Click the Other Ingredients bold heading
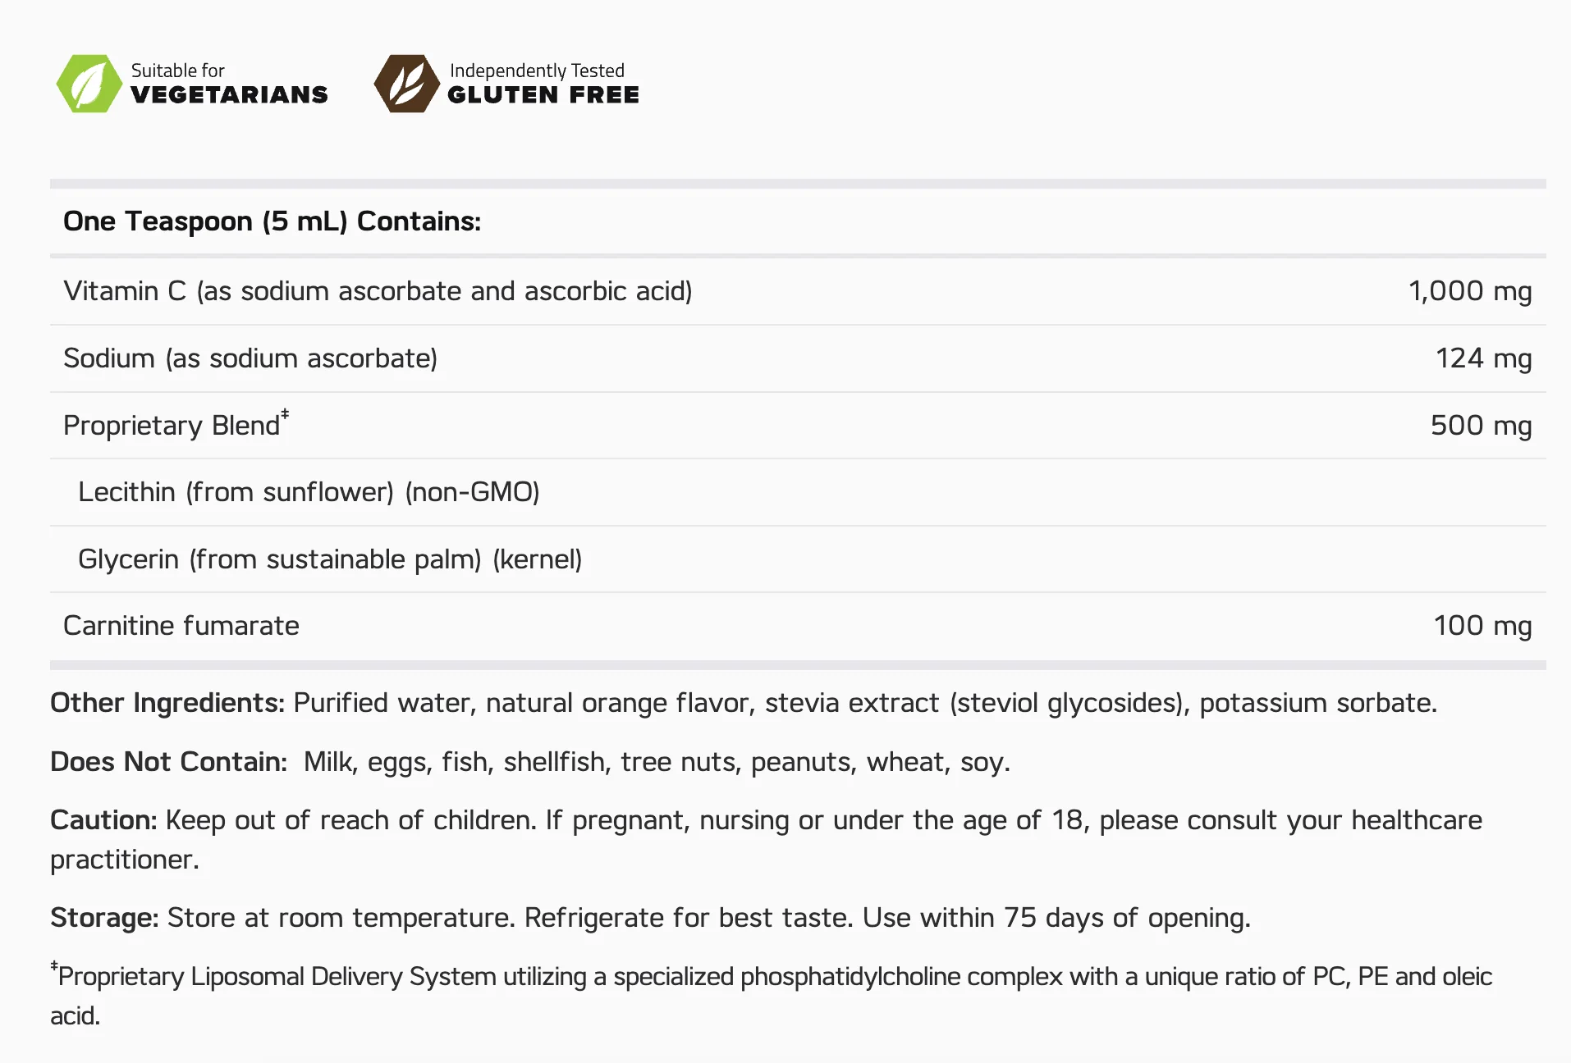Image resolution: width=1571 pixels, height=1063 pixels. click(x=167, y=703)
